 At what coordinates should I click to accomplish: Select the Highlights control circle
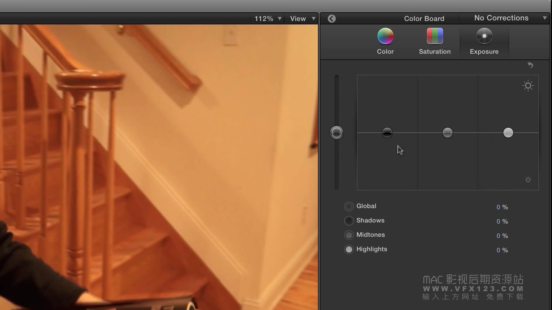[x=349, y=249]
